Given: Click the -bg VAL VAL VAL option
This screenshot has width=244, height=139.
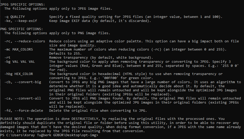Looking at the screenshot, I should tap(20, 62).
